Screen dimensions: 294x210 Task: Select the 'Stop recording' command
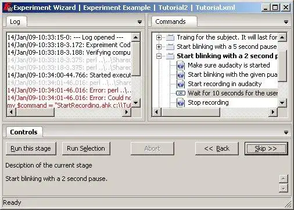208,102
